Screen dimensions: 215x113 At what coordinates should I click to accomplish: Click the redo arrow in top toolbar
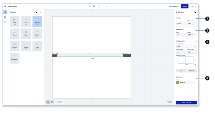tap(111, 6)
